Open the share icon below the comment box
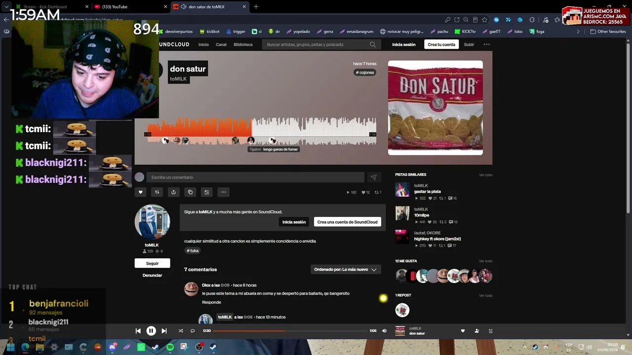 click(173, 192)
